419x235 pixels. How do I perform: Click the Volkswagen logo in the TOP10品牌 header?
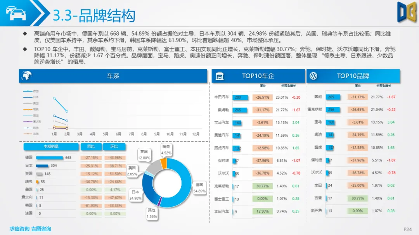click(313, 76)
